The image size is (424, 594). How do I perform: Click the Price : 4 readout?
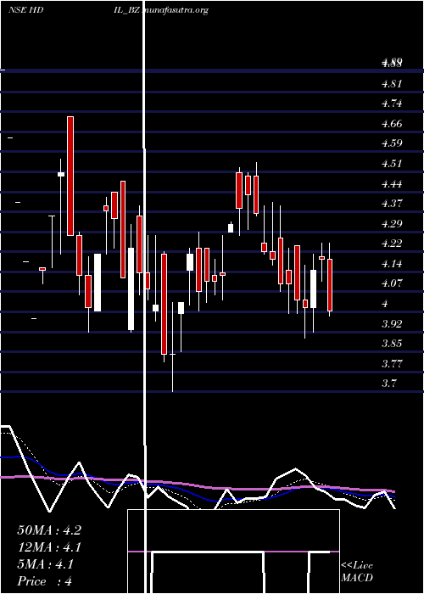45,581
